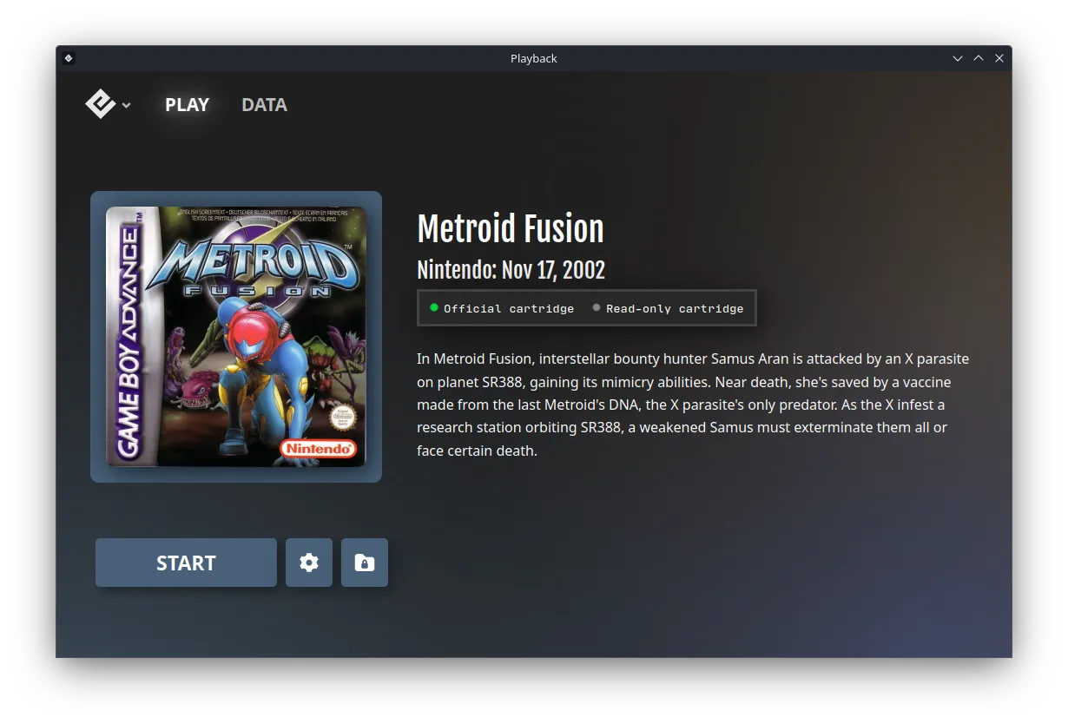Click the down chevron in the title bar
This screenshot has width=1068, height=724.
point(957,58)
